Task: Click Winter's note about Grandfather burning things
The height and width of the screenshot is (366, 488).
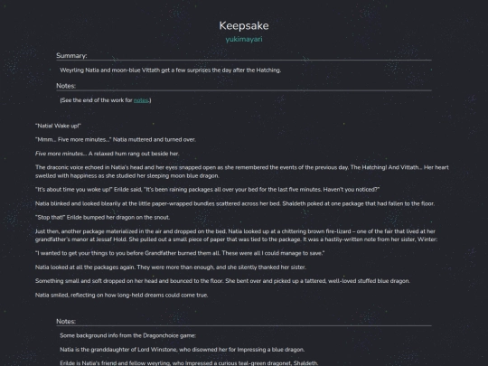Action: 180,253
